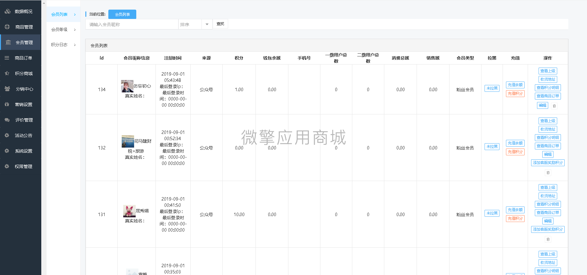The image size is (587, 275).
Task: Click 充值积分 for member 134
Action: click(x=515, y=94)
